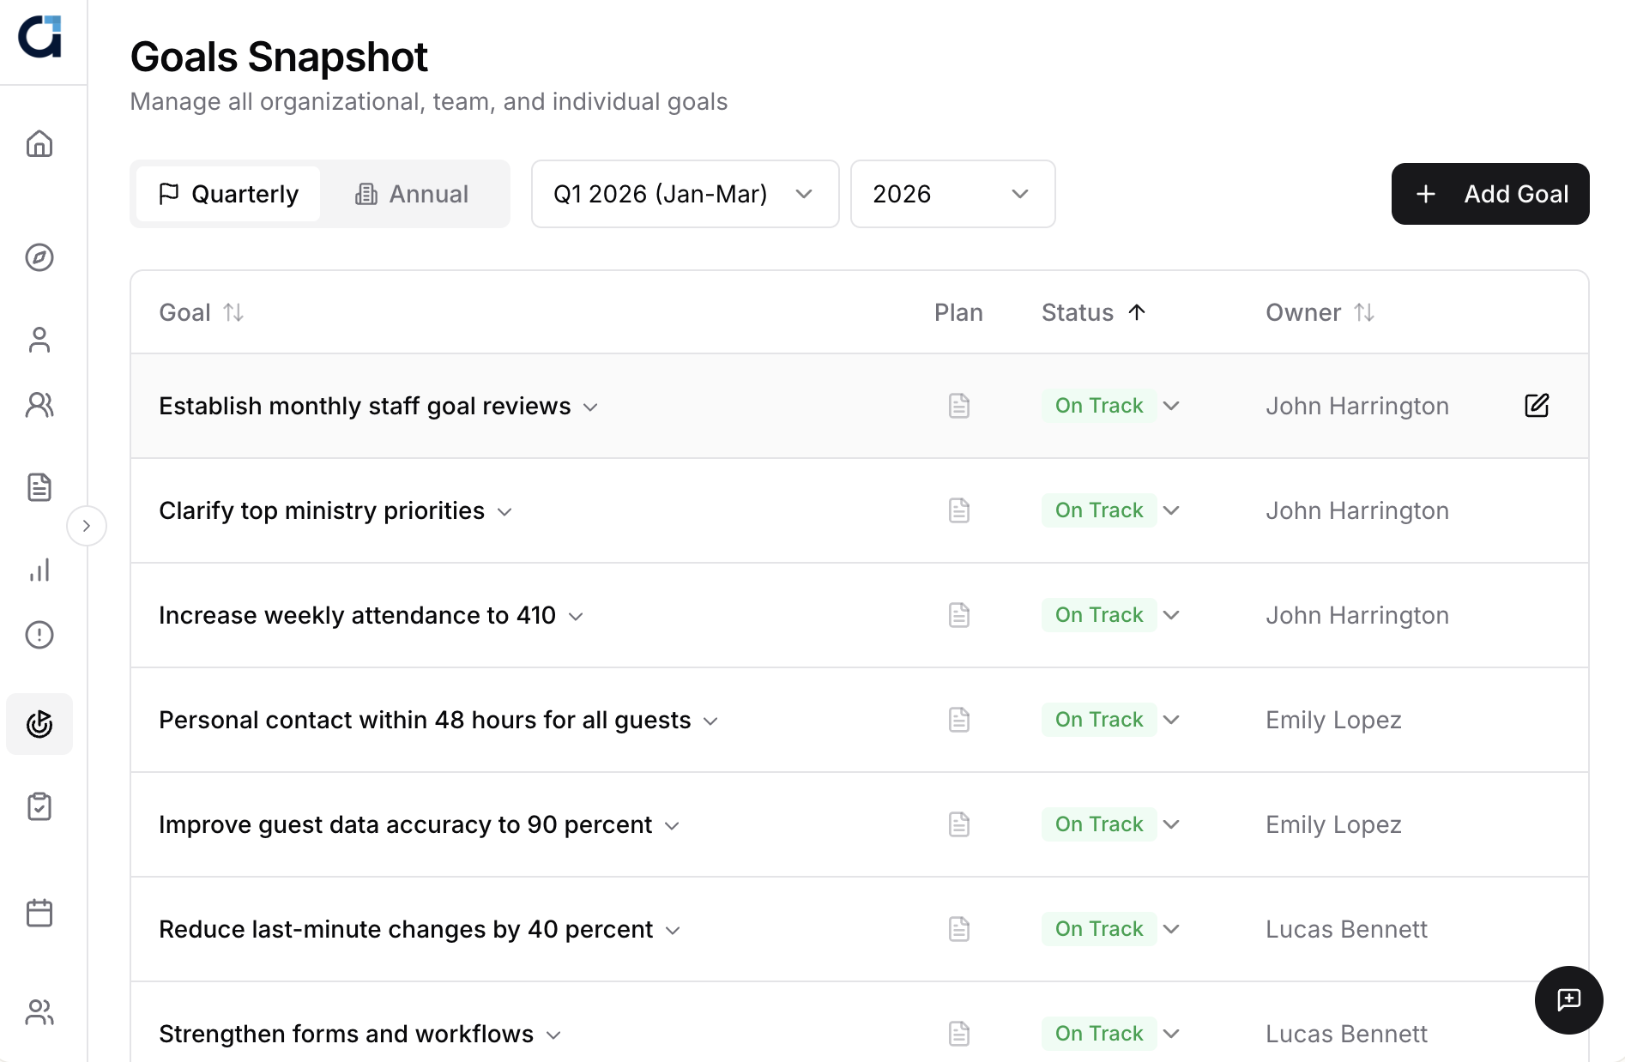Open the bar chart analytics icon
Screen dimensions: 1625x1062
pos(39,570)
